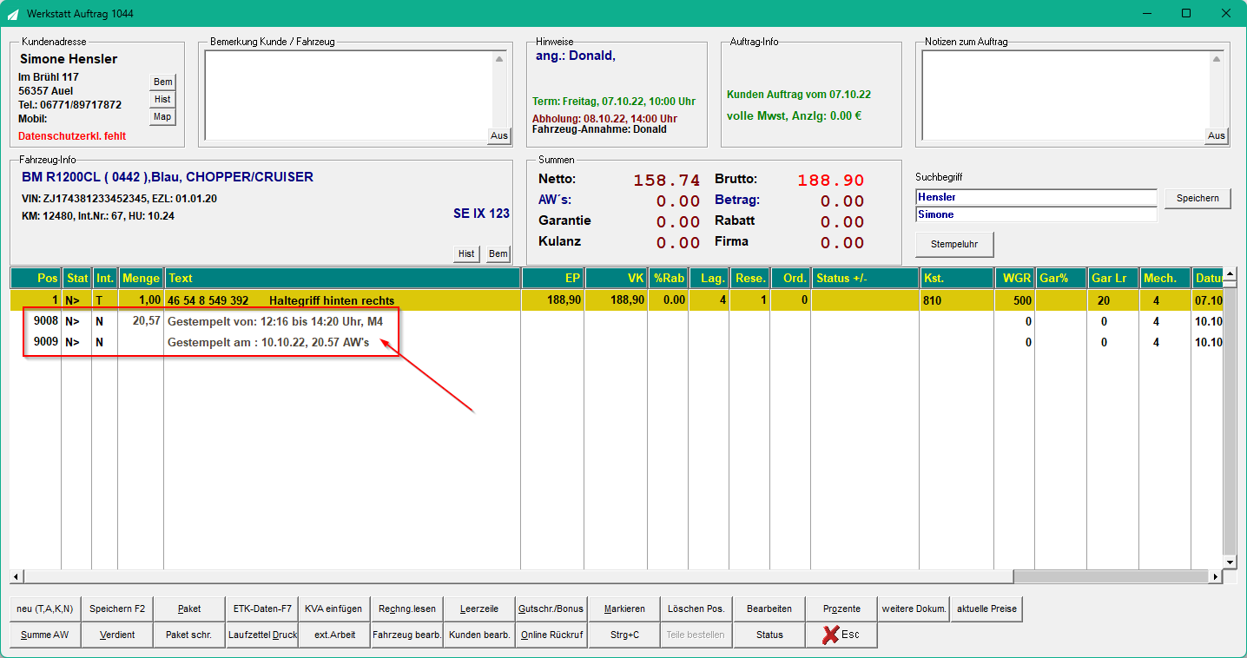
Task: Select row 'Gestempelt von: 12:16 bis 14:20 Uhr, M4'
Action: tap(616, 321)
